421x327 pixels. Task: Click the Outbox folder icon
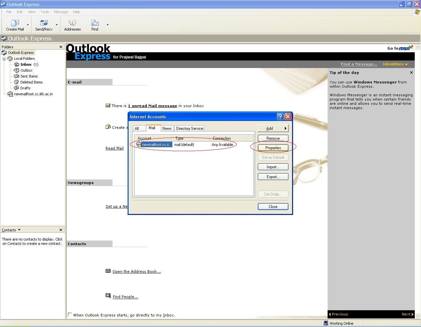16,70
